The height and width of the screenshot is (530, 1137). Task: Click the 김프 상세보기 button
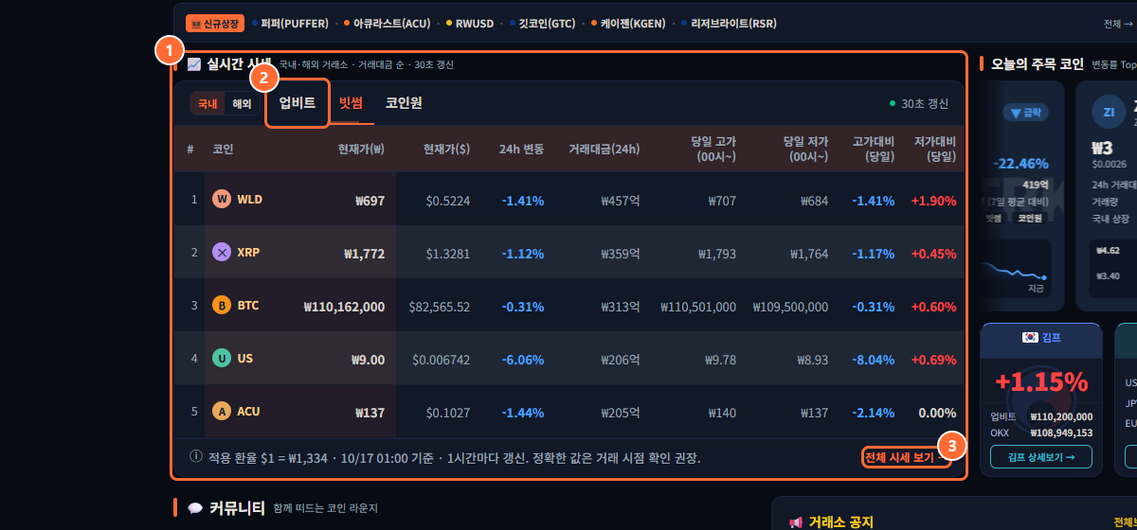[1041, 456]
